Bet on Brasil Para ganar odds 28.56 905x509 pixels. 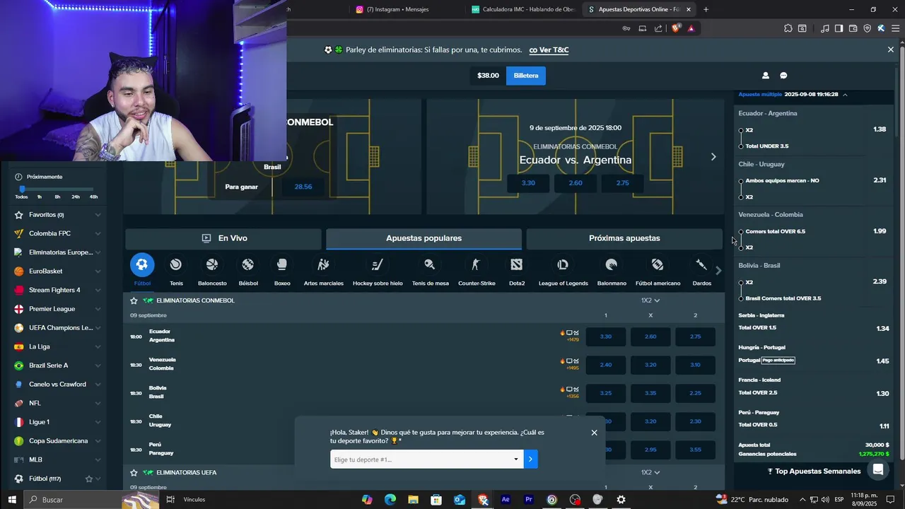point(303,187)
